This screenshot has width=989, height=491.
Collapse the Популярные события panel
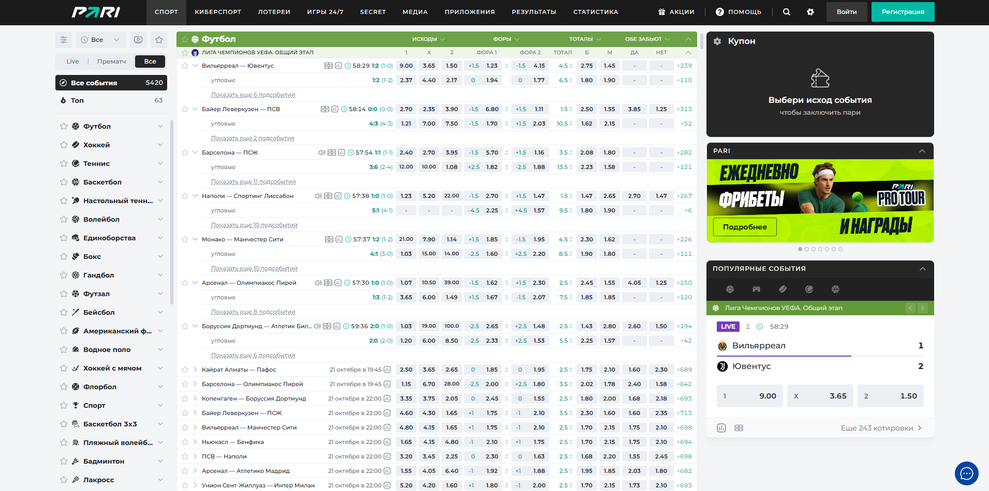click(x=922, y=269)
